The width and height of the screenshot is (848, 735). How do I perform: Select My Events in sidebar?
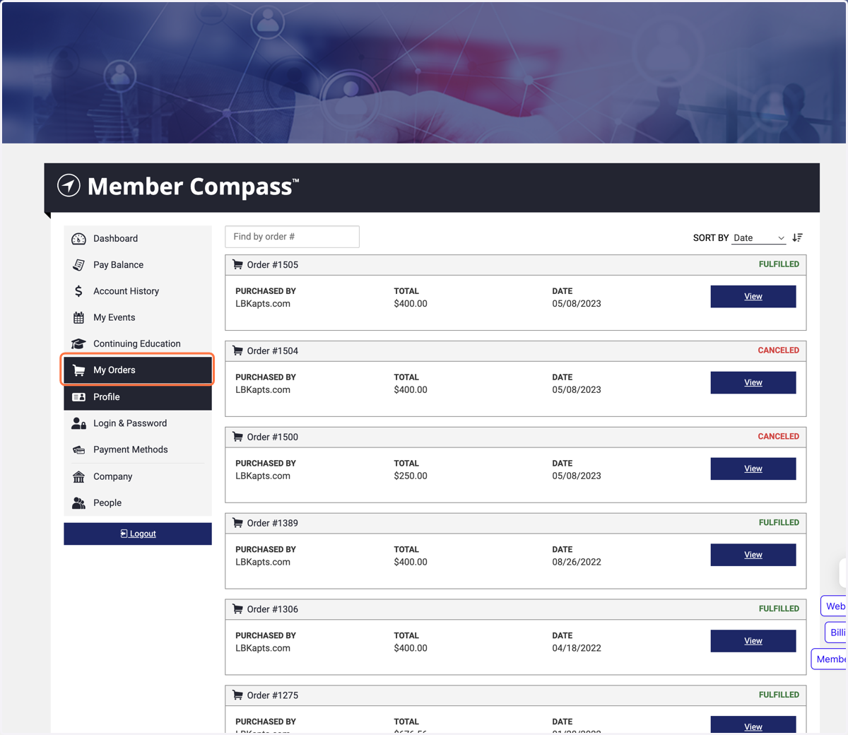138,317
